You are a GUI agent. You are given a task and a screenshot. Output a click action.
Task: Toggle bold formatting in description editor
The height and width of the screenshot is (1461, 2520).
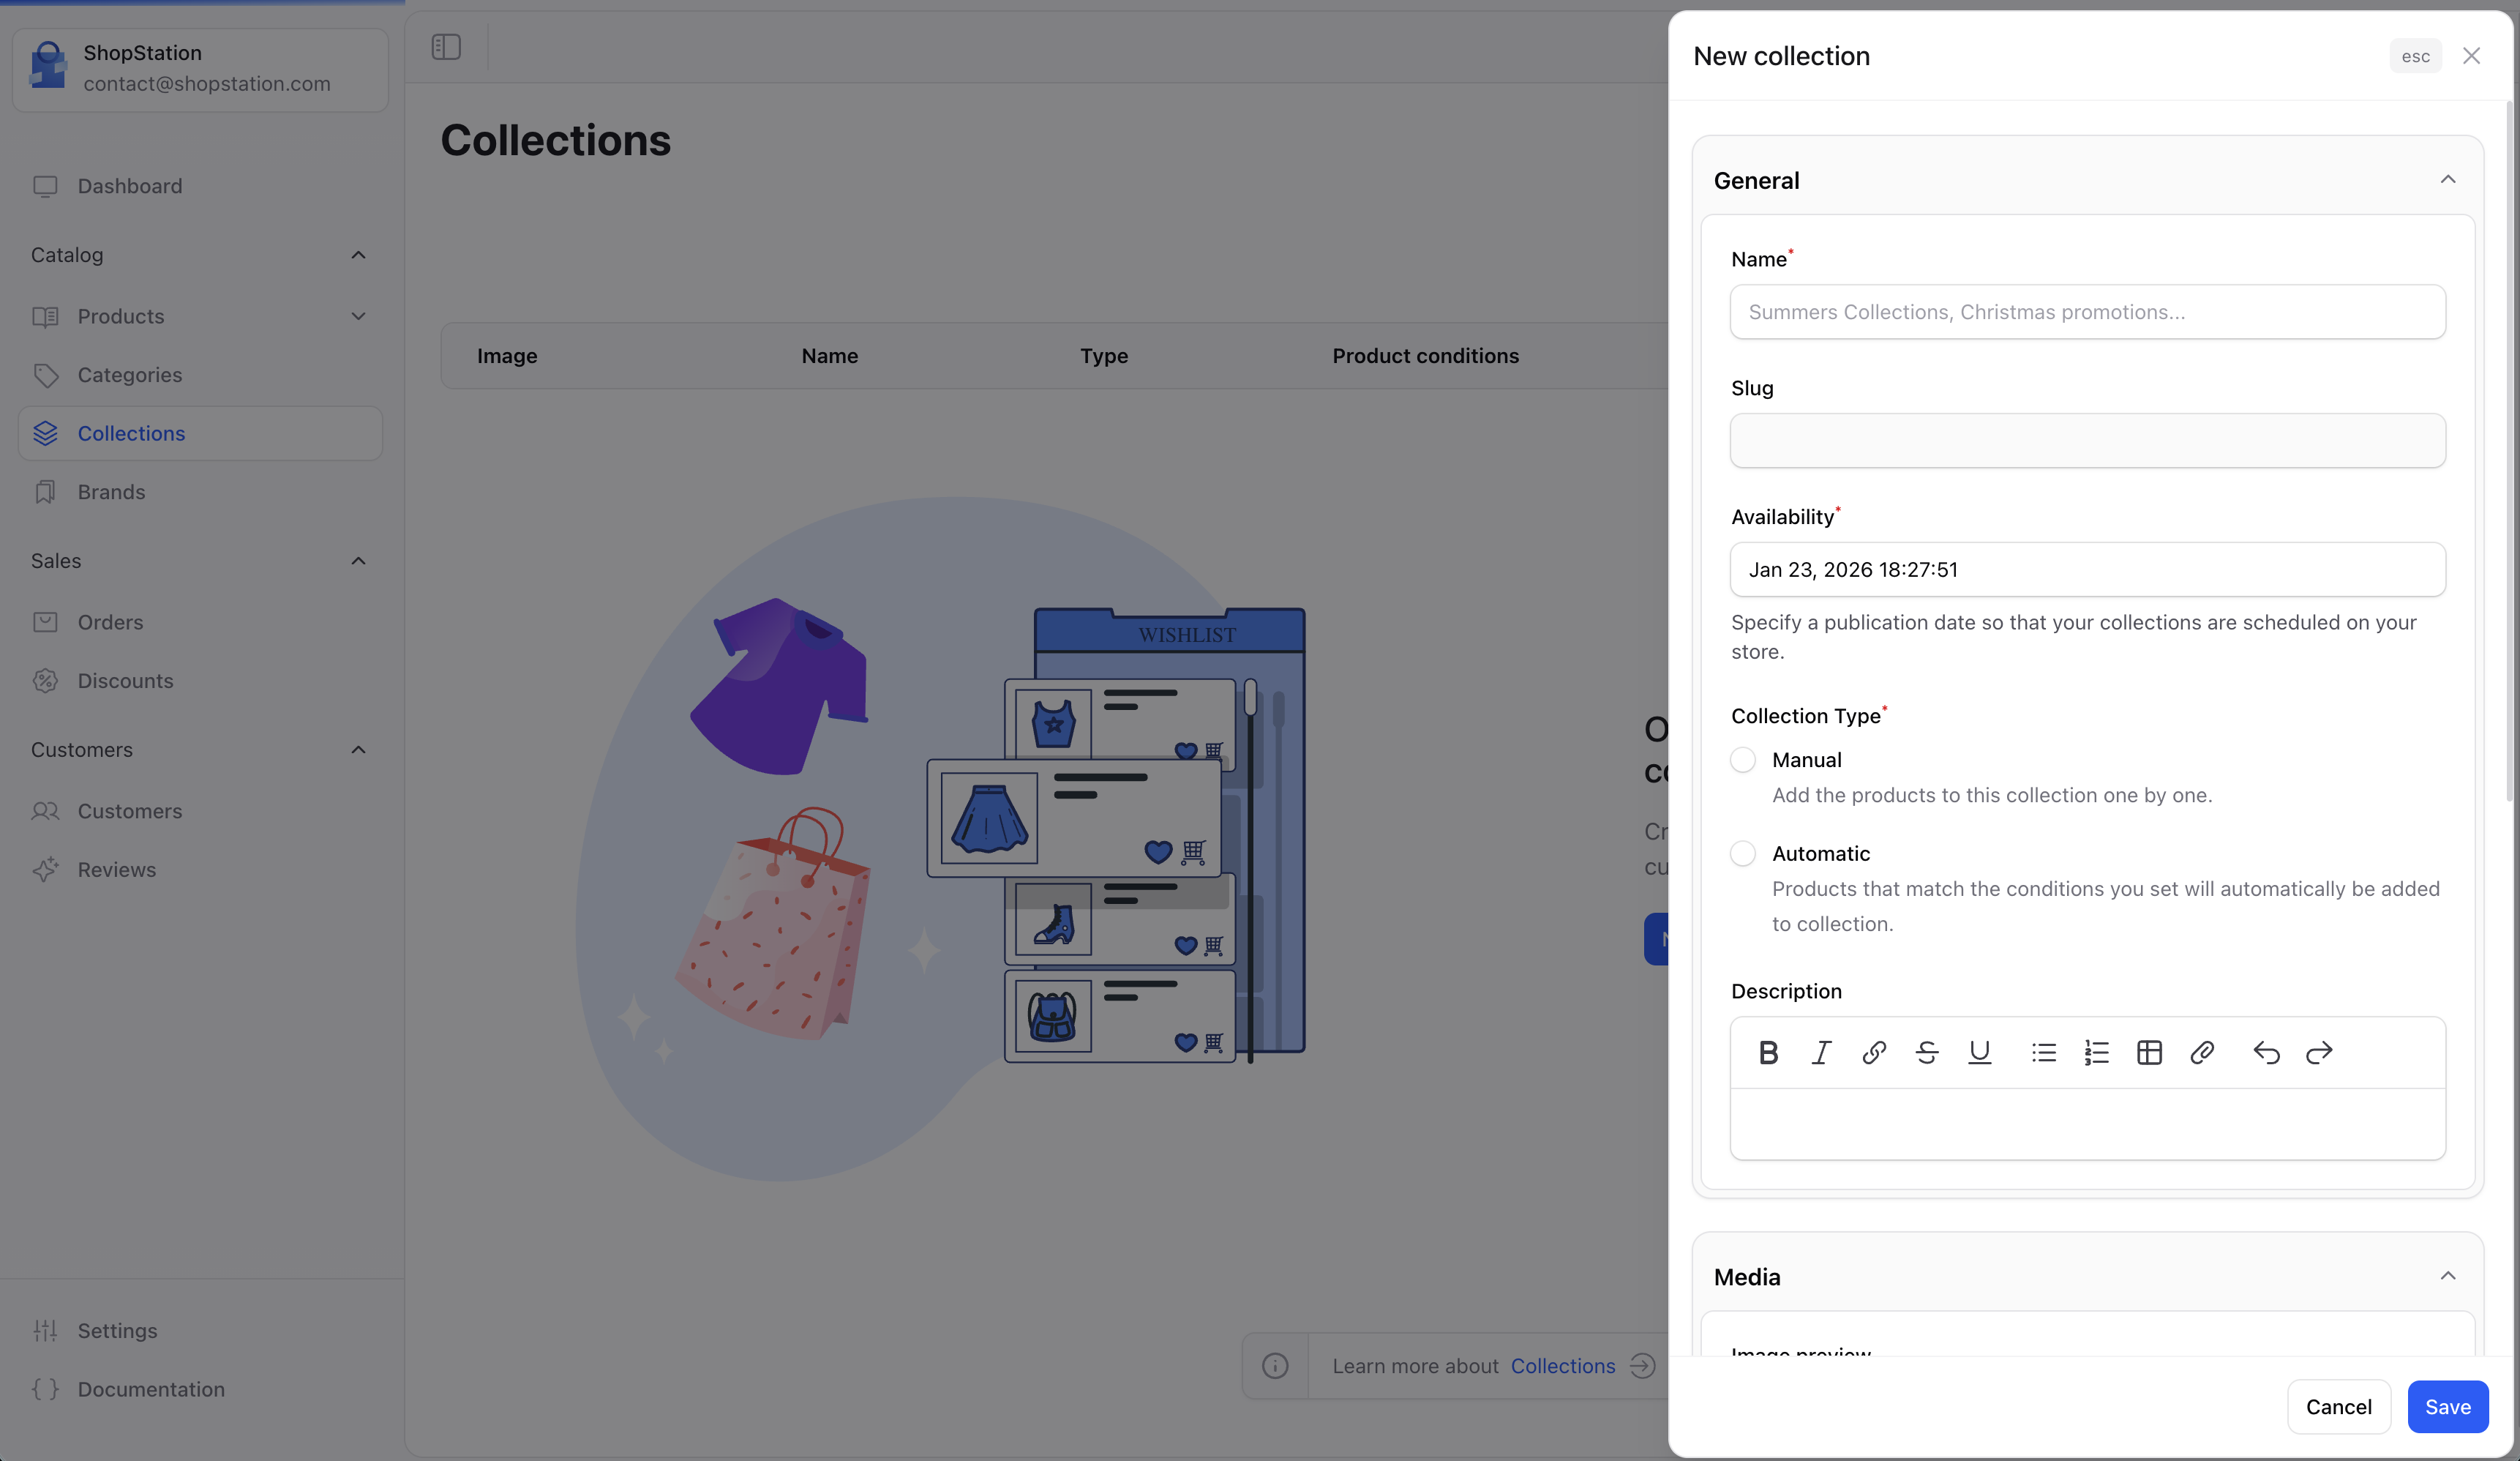coord(1768,1053)
